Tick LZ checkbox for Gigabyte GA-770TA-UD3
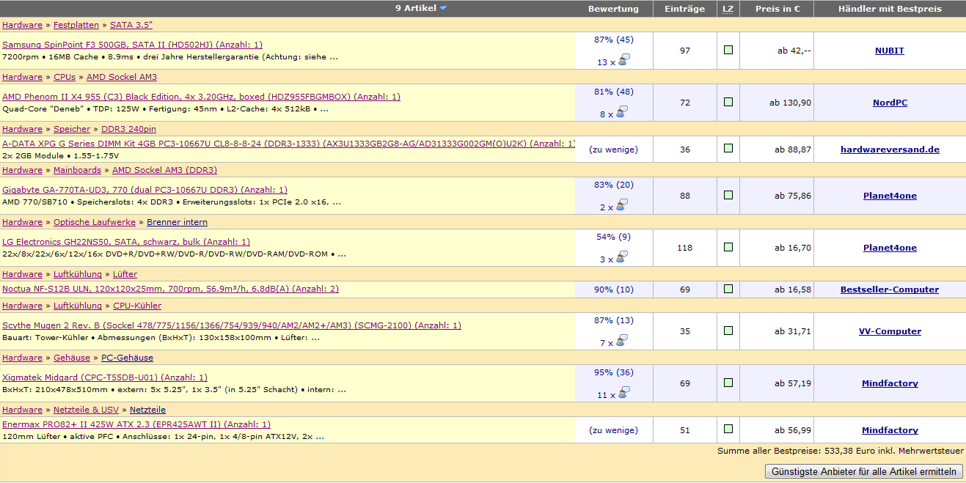The height and width of the screenshot is (483, 966). point(728,195)
